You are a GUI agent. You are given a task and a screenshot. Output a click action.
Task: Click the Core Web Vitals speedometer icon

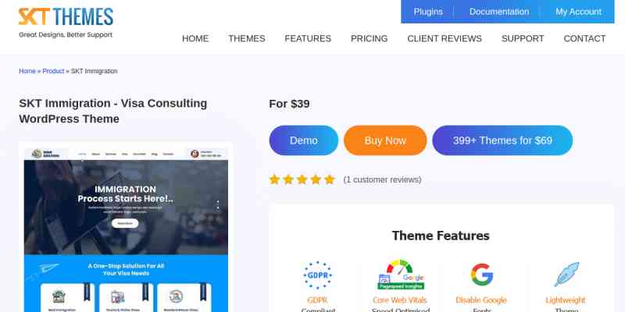click(401, 275)
